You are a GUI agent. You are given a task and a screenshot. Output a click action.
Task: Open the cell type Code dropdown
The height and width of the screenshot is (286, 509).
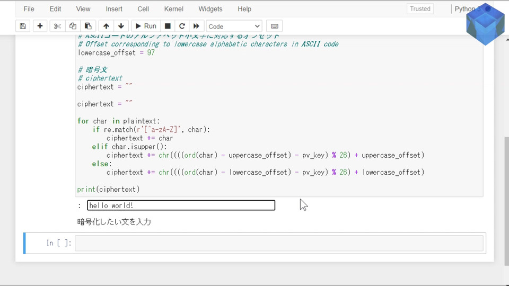(234, 26)
